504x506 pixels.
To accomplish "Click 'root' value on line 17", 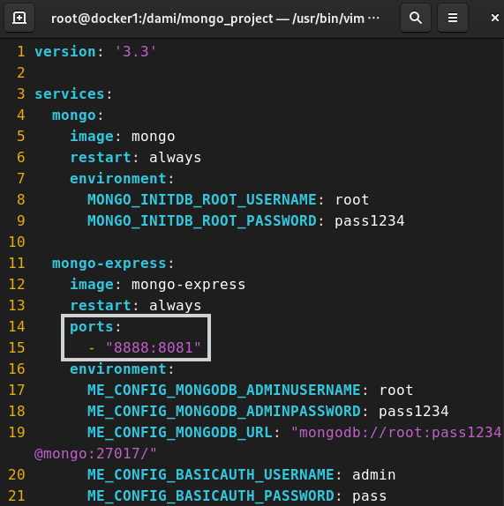I will (395, 391).
